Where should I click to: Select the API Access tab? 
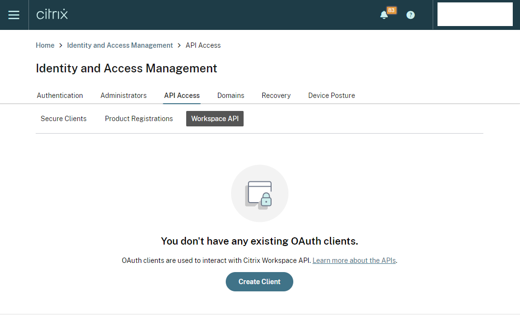pyautogui.click(x=182, y=96)
